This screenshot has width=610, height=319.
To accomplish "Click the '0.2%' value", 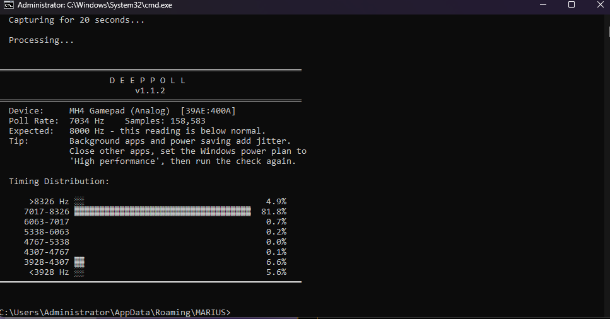I will 276,232.
